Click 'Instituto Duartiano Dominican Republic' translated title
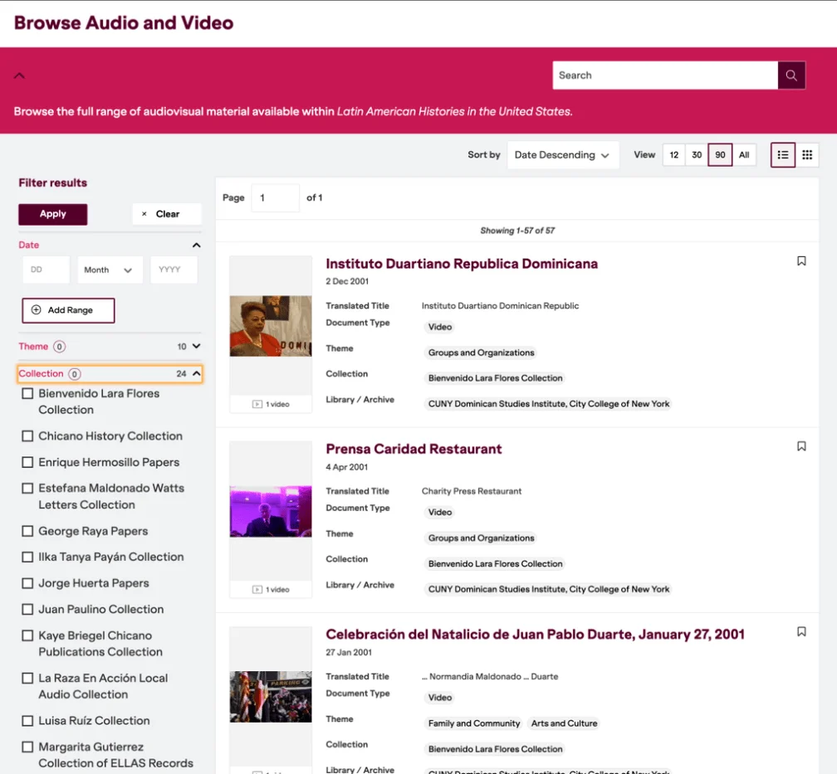This screenshot has height=774, width=837. click(500, 305)
